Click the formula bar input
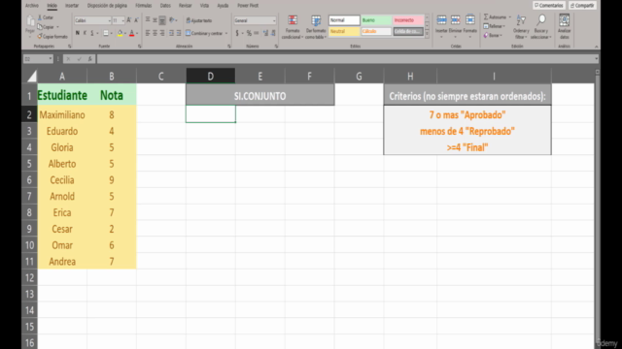The width and height of the screenshot is (622, 349). [348, 59]
